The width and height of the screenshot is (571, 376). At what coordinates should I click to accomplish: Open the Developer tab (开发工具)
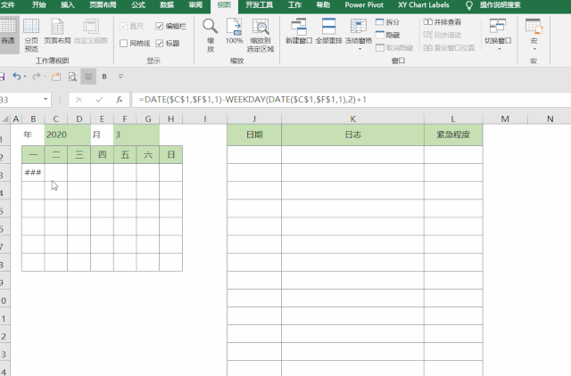[x=260, y=5]
